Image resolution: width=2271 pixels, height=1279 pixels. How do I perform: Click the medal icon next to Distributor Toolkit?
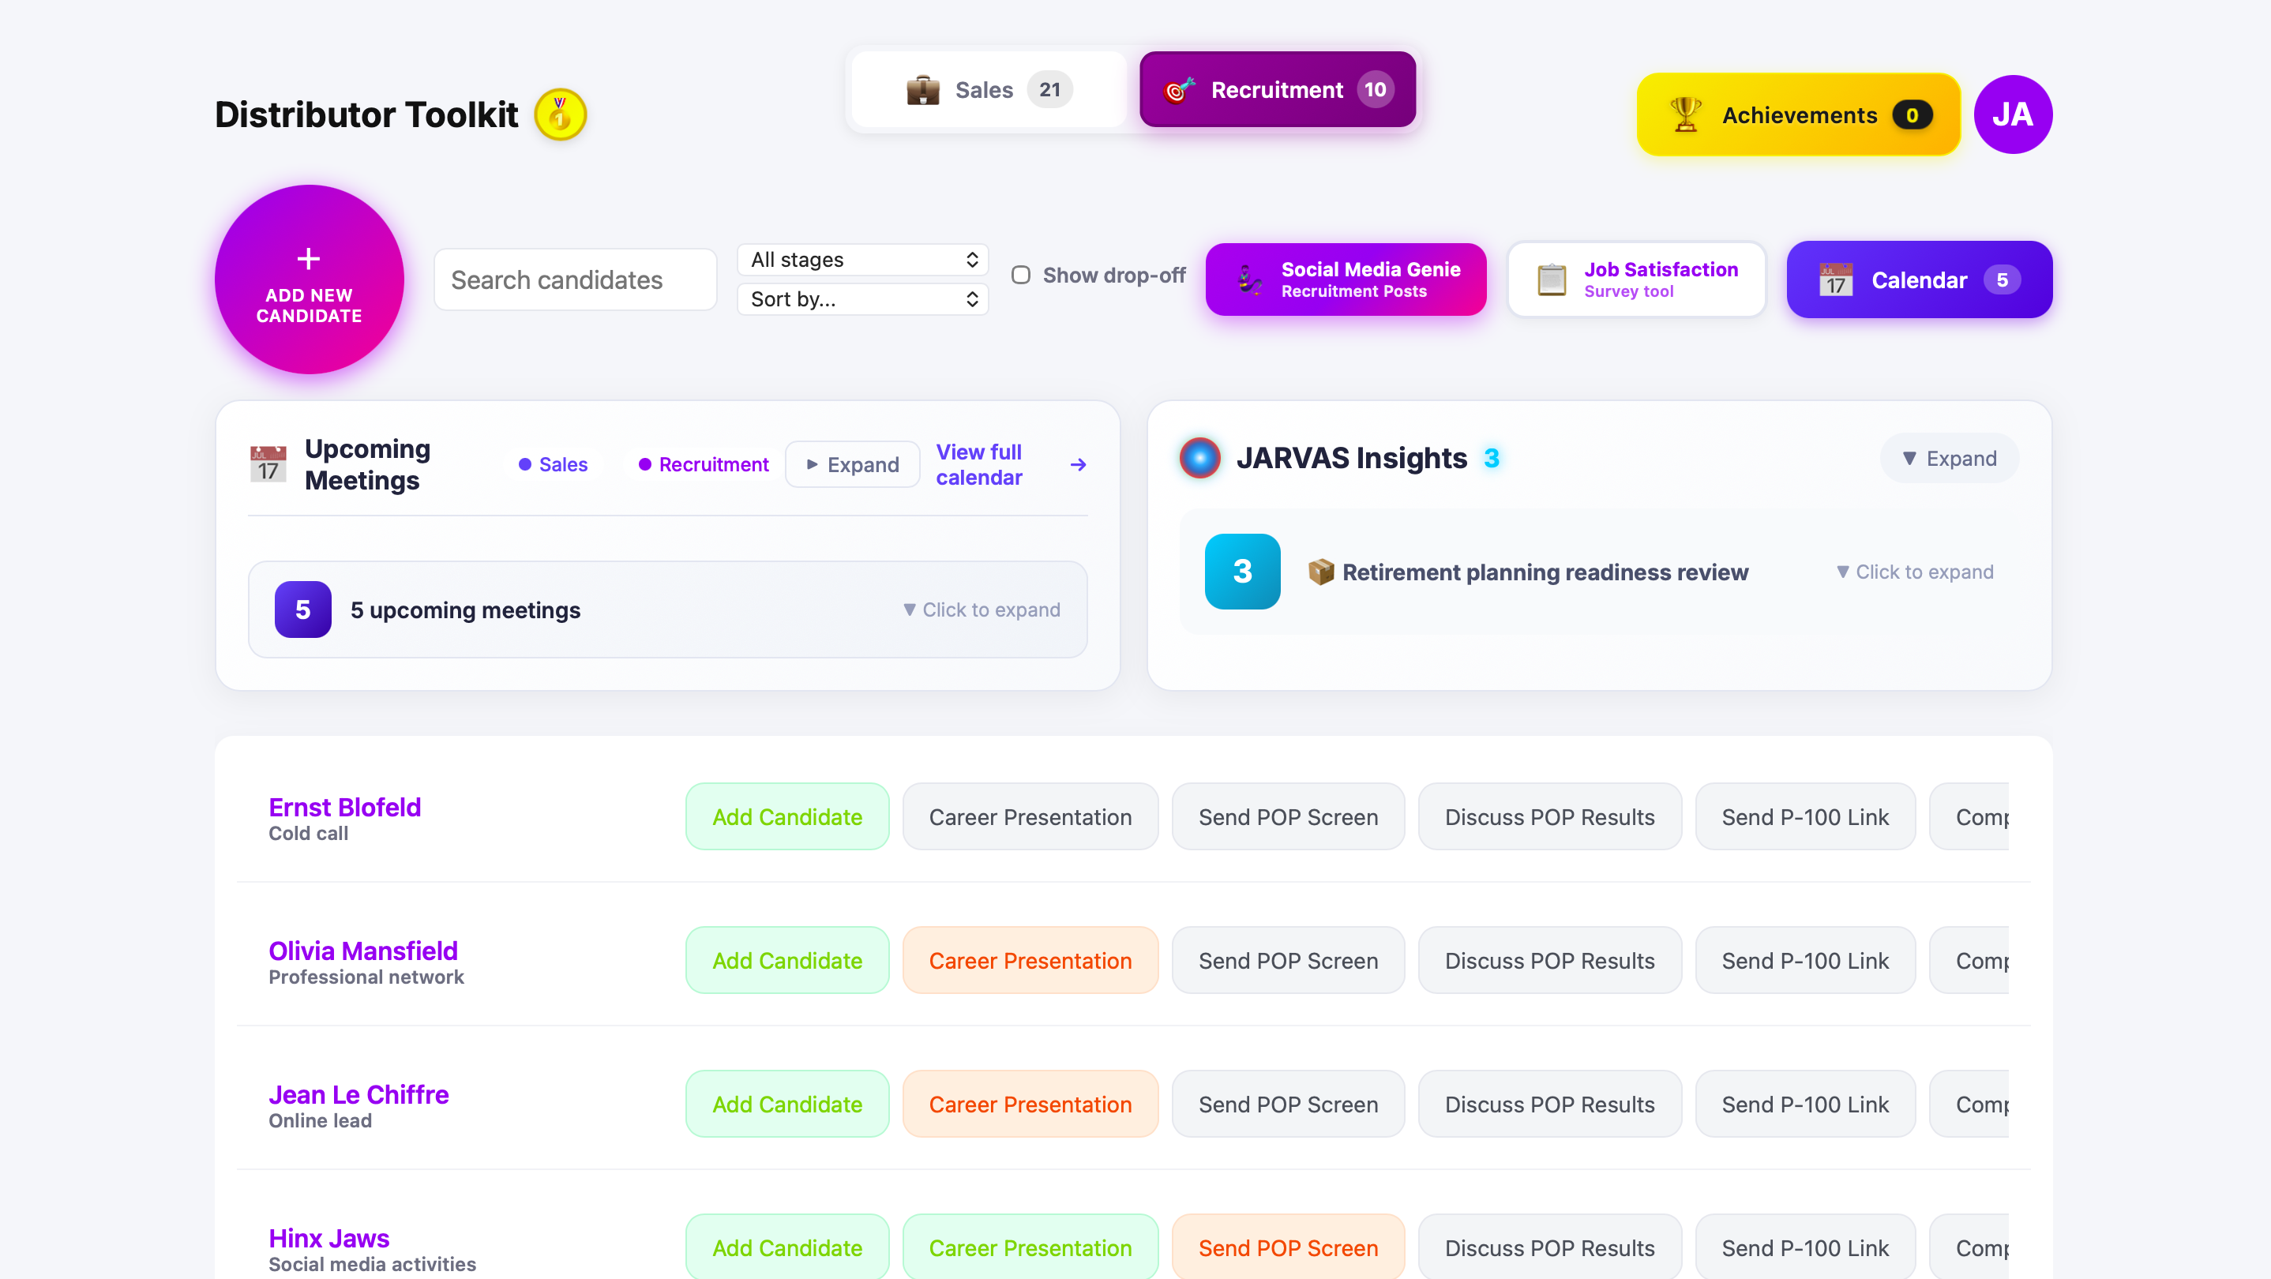(x=560, y=113)
